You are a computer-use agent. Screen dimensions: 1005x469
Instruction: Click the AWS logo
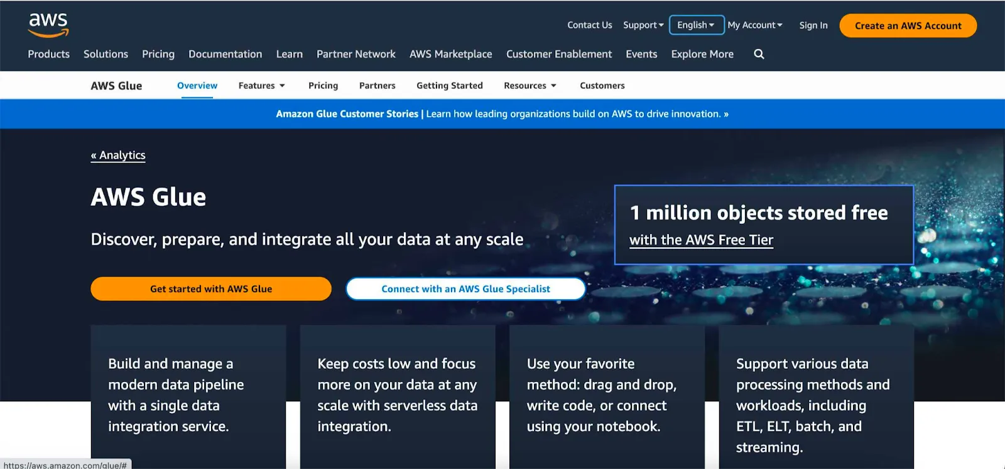pyautogui.click(x=48, y=25)
